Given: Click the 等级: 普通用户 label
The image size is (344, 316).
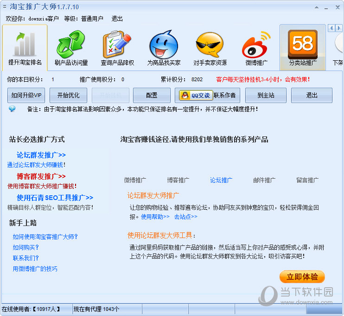Looking at the screenshot, I should 83,19.
